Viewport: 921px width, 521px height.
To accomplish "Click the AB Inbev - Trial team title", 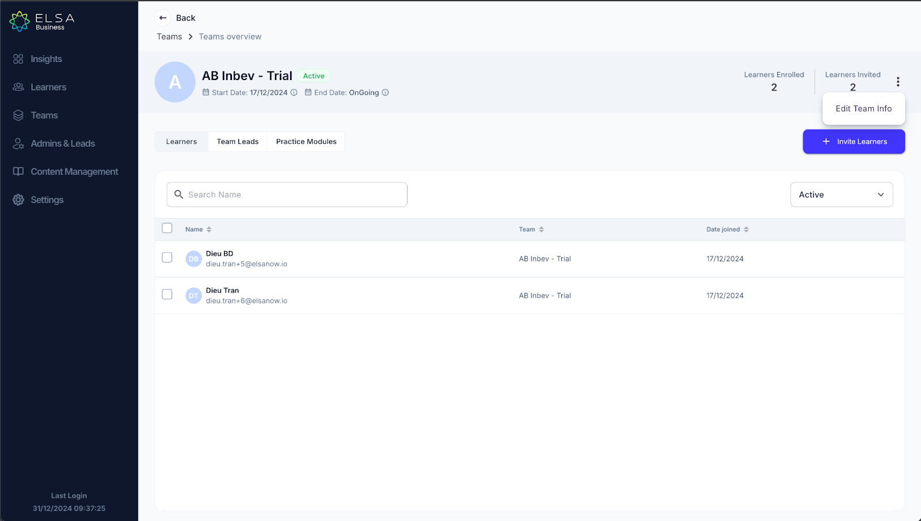I will [x=247, y=76].
